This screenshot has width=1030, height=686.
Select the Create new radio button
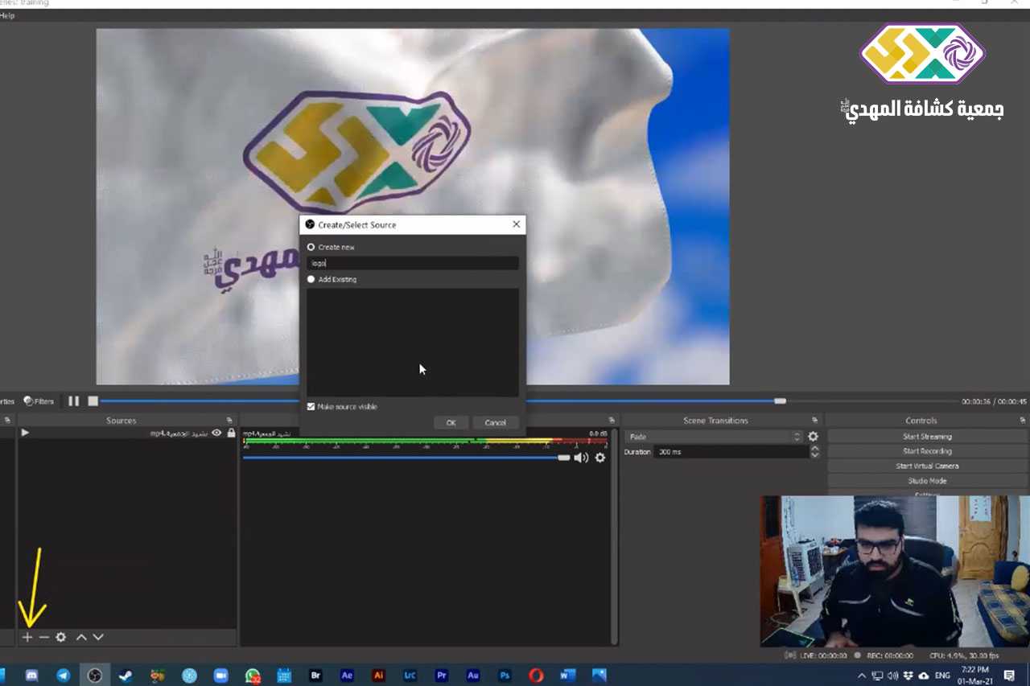click(x=311, y=247)
